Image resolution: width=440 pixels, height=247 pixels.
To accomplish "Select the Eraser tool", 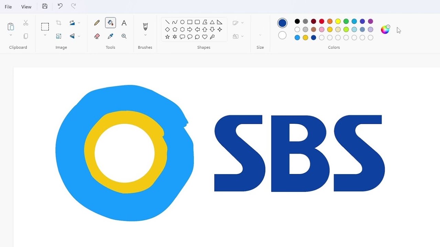I will 97,36.
